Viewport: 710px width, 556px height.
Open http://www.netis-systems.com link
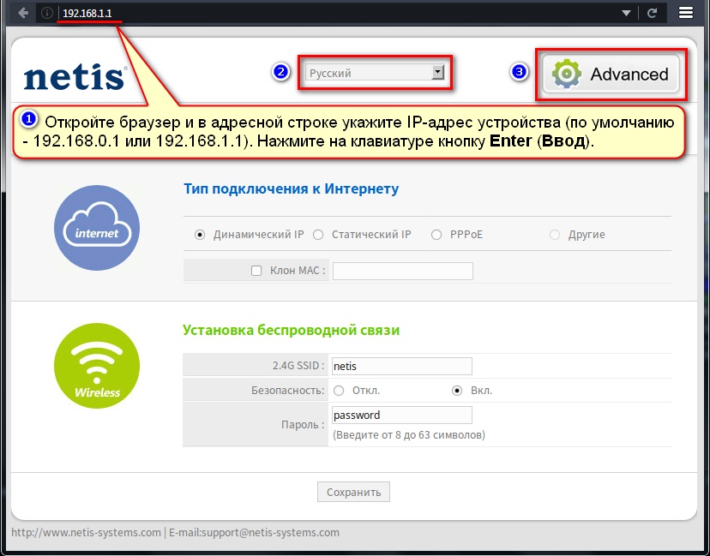click(x=86, y=533)
